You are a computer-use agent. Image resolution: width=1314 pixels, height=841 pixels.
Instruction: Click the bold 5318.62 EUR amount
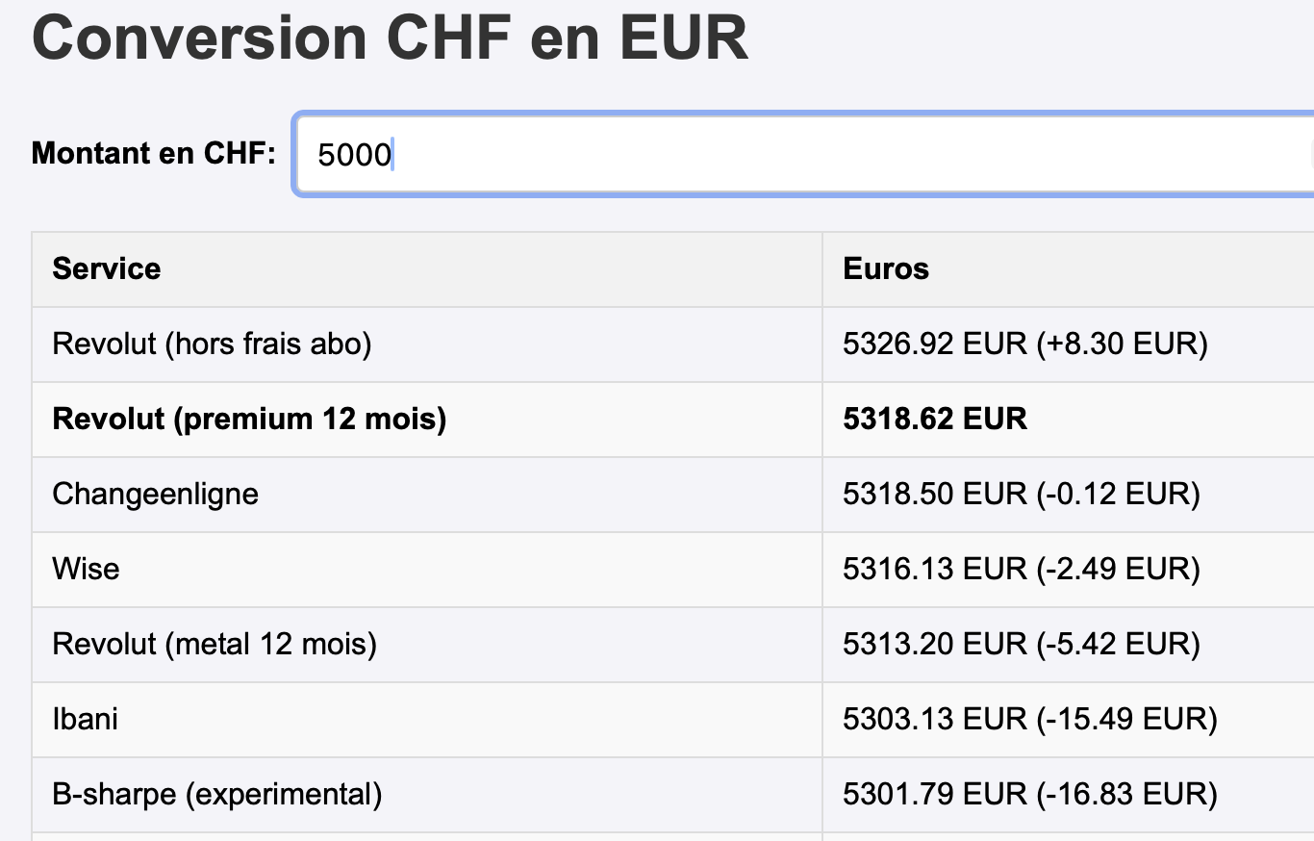pos(935,419)
